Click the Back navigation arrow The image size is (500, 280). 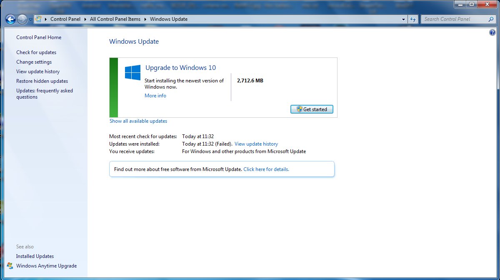(11, 19)
